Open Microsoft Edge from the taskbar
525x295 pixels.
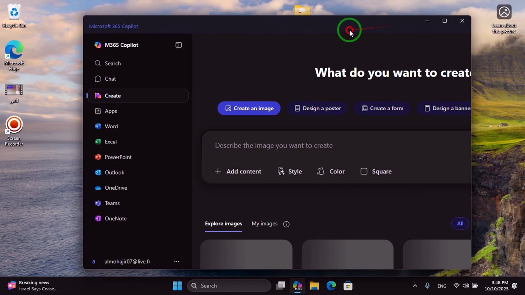[x=331, y=286]
